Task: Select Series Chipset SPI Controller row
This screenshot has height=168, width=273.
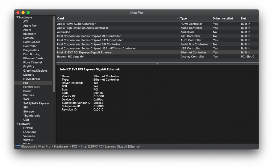Action: pos(158,44)
